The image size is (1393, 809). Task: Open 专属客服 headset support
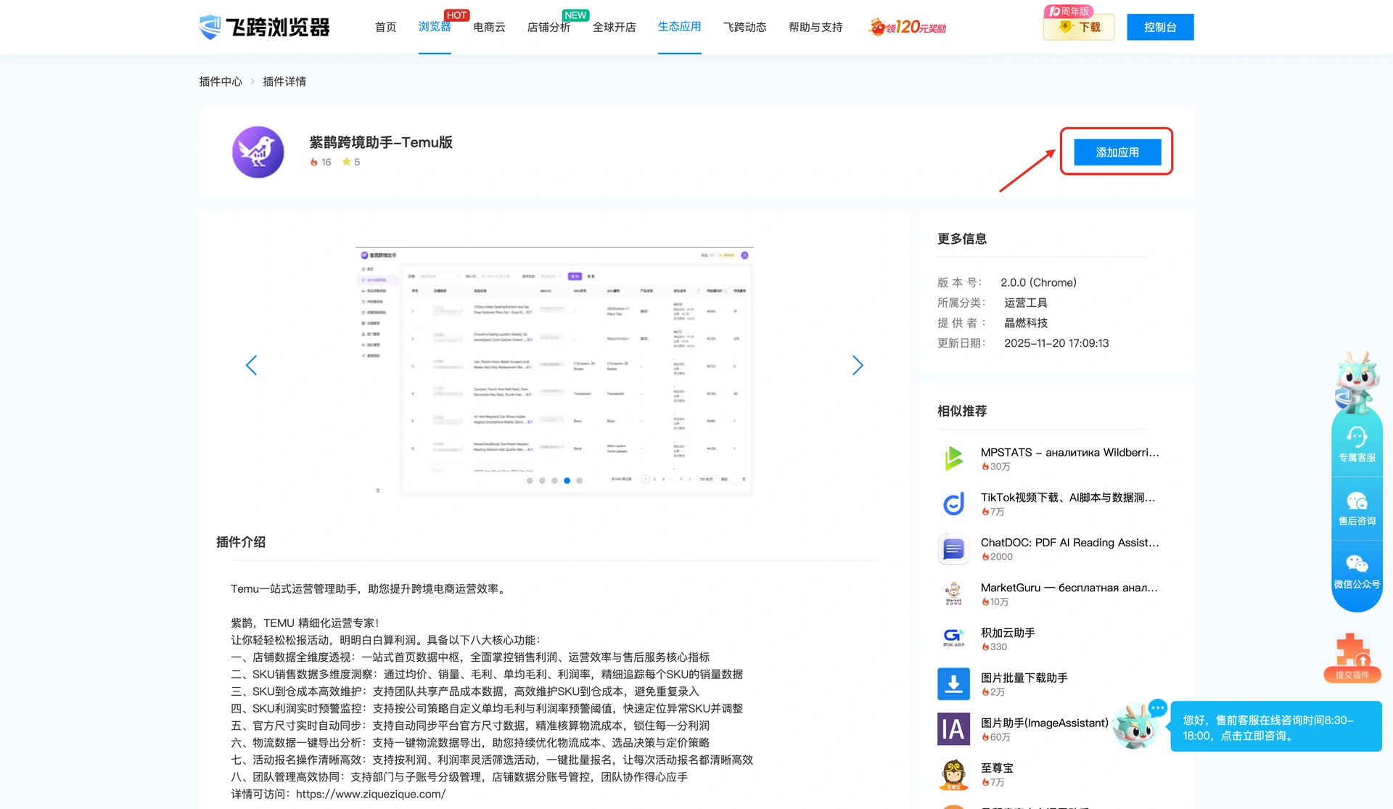[1357, 445]
